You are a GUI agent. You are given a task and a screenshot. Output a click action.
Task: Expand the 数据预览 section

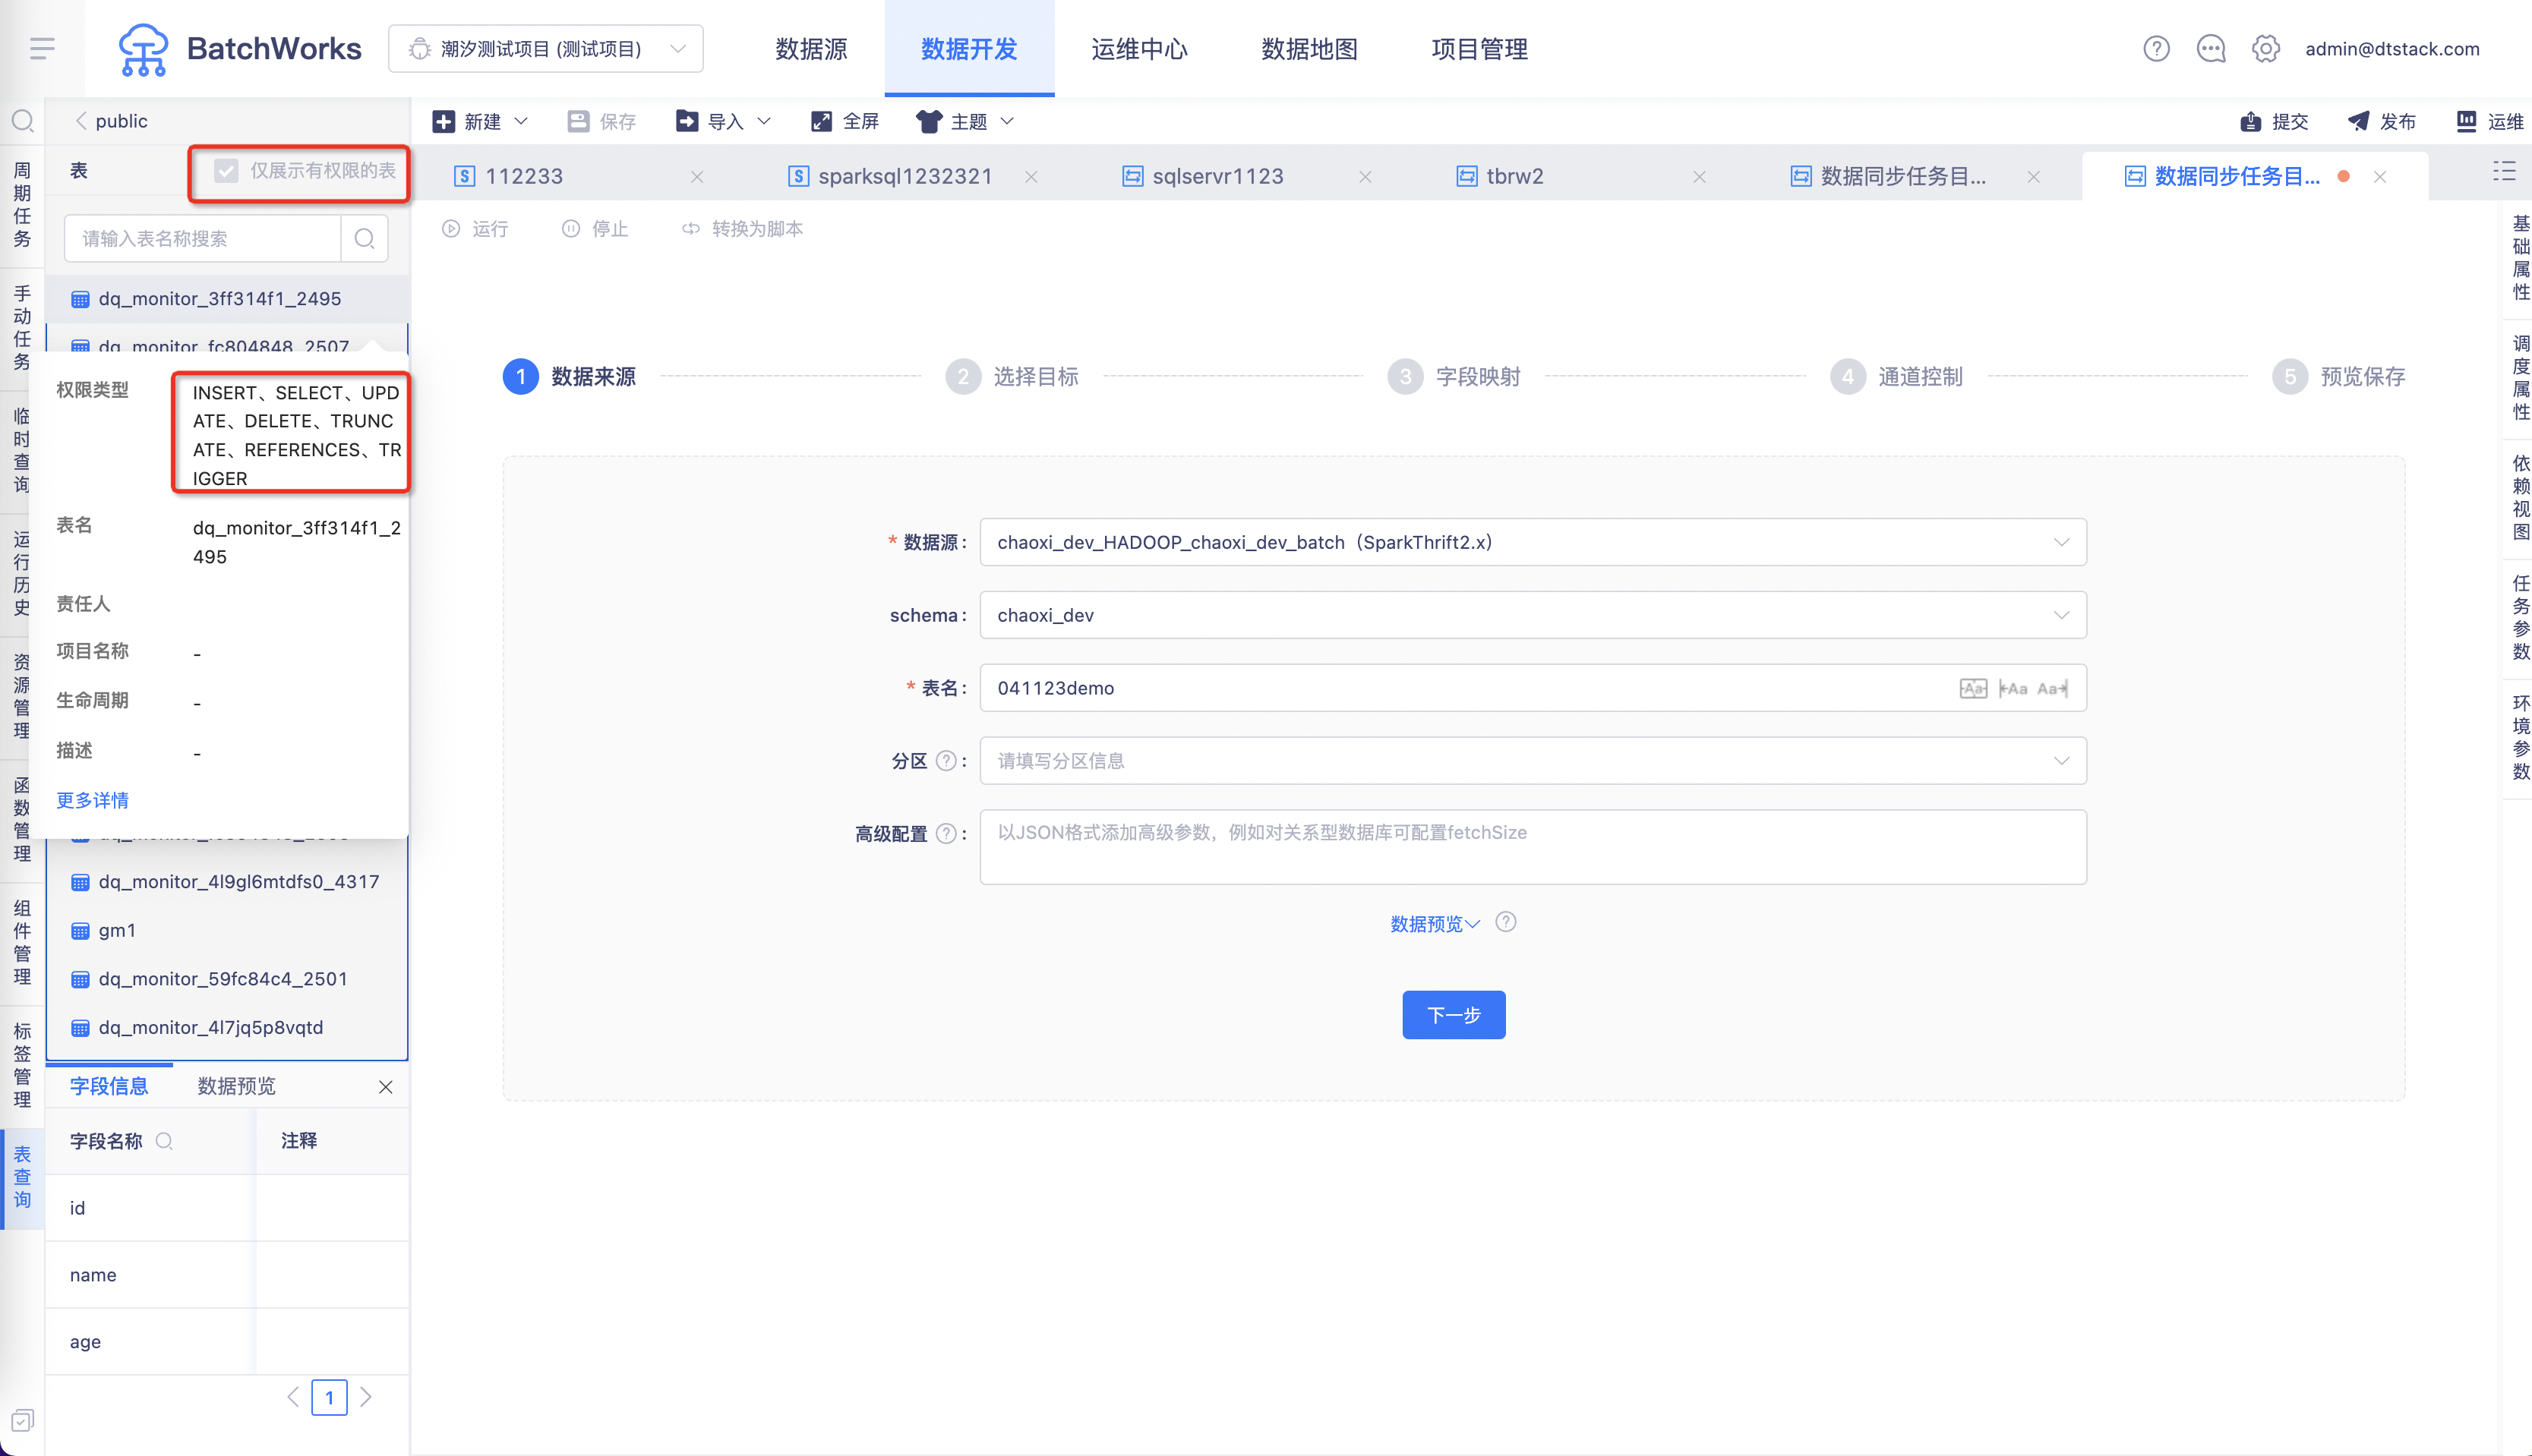click(1435, 923)
